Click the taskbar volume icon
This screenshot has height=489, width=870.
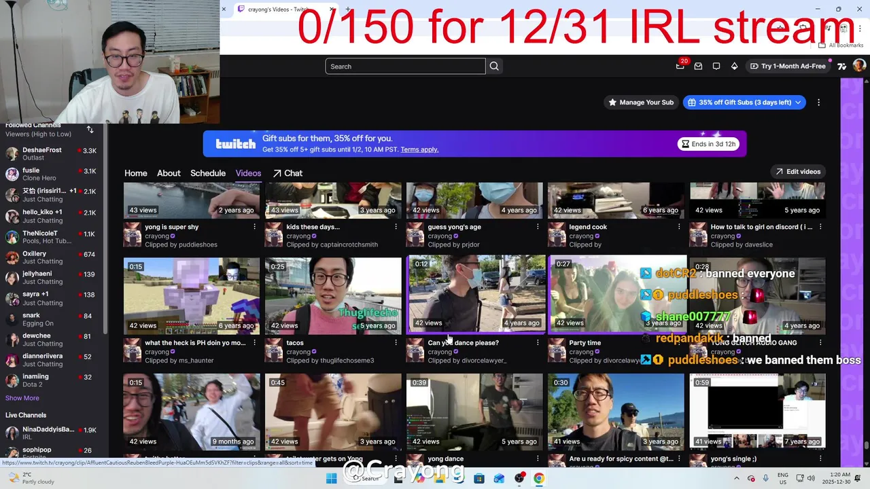coord(812,478)
